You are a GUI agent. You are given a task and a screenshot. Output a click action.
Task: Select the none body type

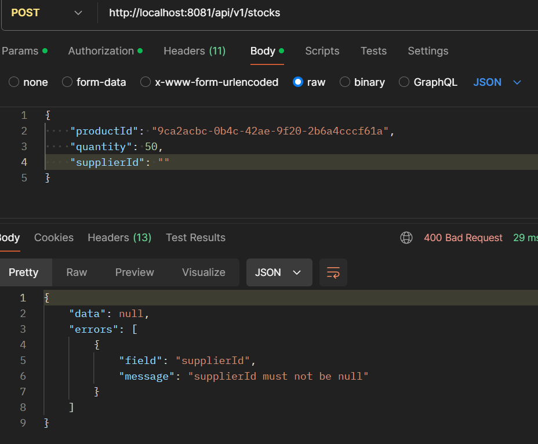28,82
